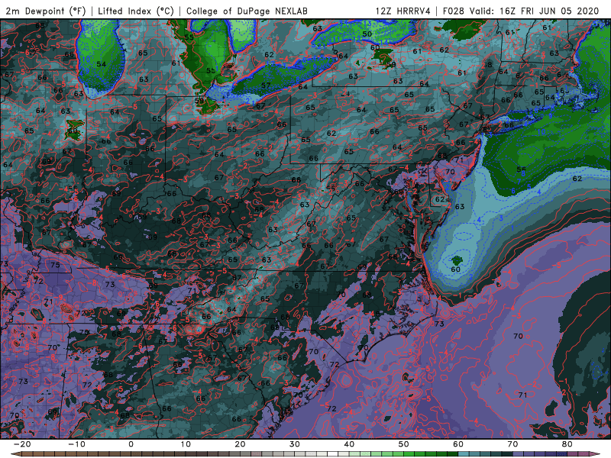Screen dimensions: 611x458
Task: Click the "2m Dewpoint (°F)" title text
Action: pos(45,11)
